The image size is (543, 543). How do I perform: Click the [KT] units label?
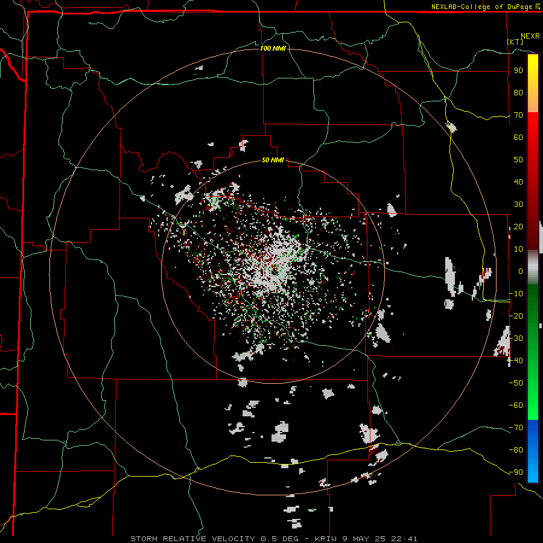pos(515,42)
